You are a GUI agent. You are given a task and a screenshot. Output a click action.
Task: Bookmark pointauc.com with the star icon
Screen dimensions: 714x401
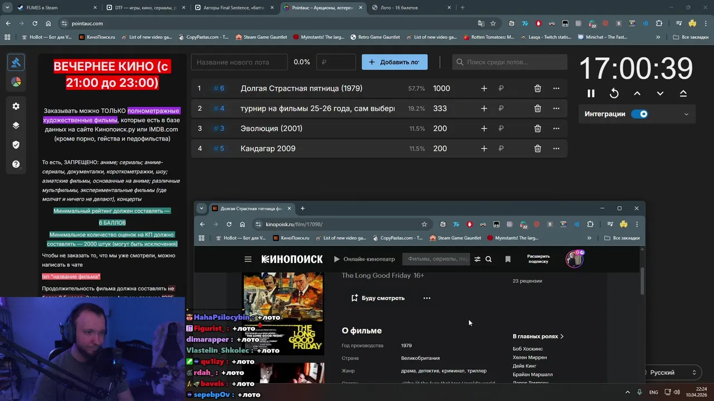tap(493, 23)
